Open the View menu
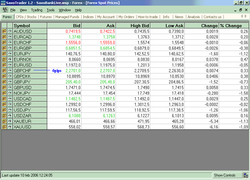 pos(23,10)
